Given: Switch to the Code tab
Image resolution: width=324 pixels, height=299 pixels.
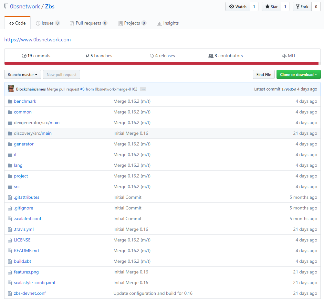Looking at the screenshot, I should (17, 23).
